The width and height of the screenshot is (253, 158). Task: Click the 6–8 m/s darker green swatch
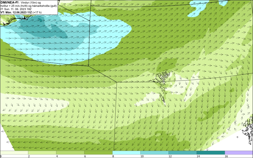[98, 152]
